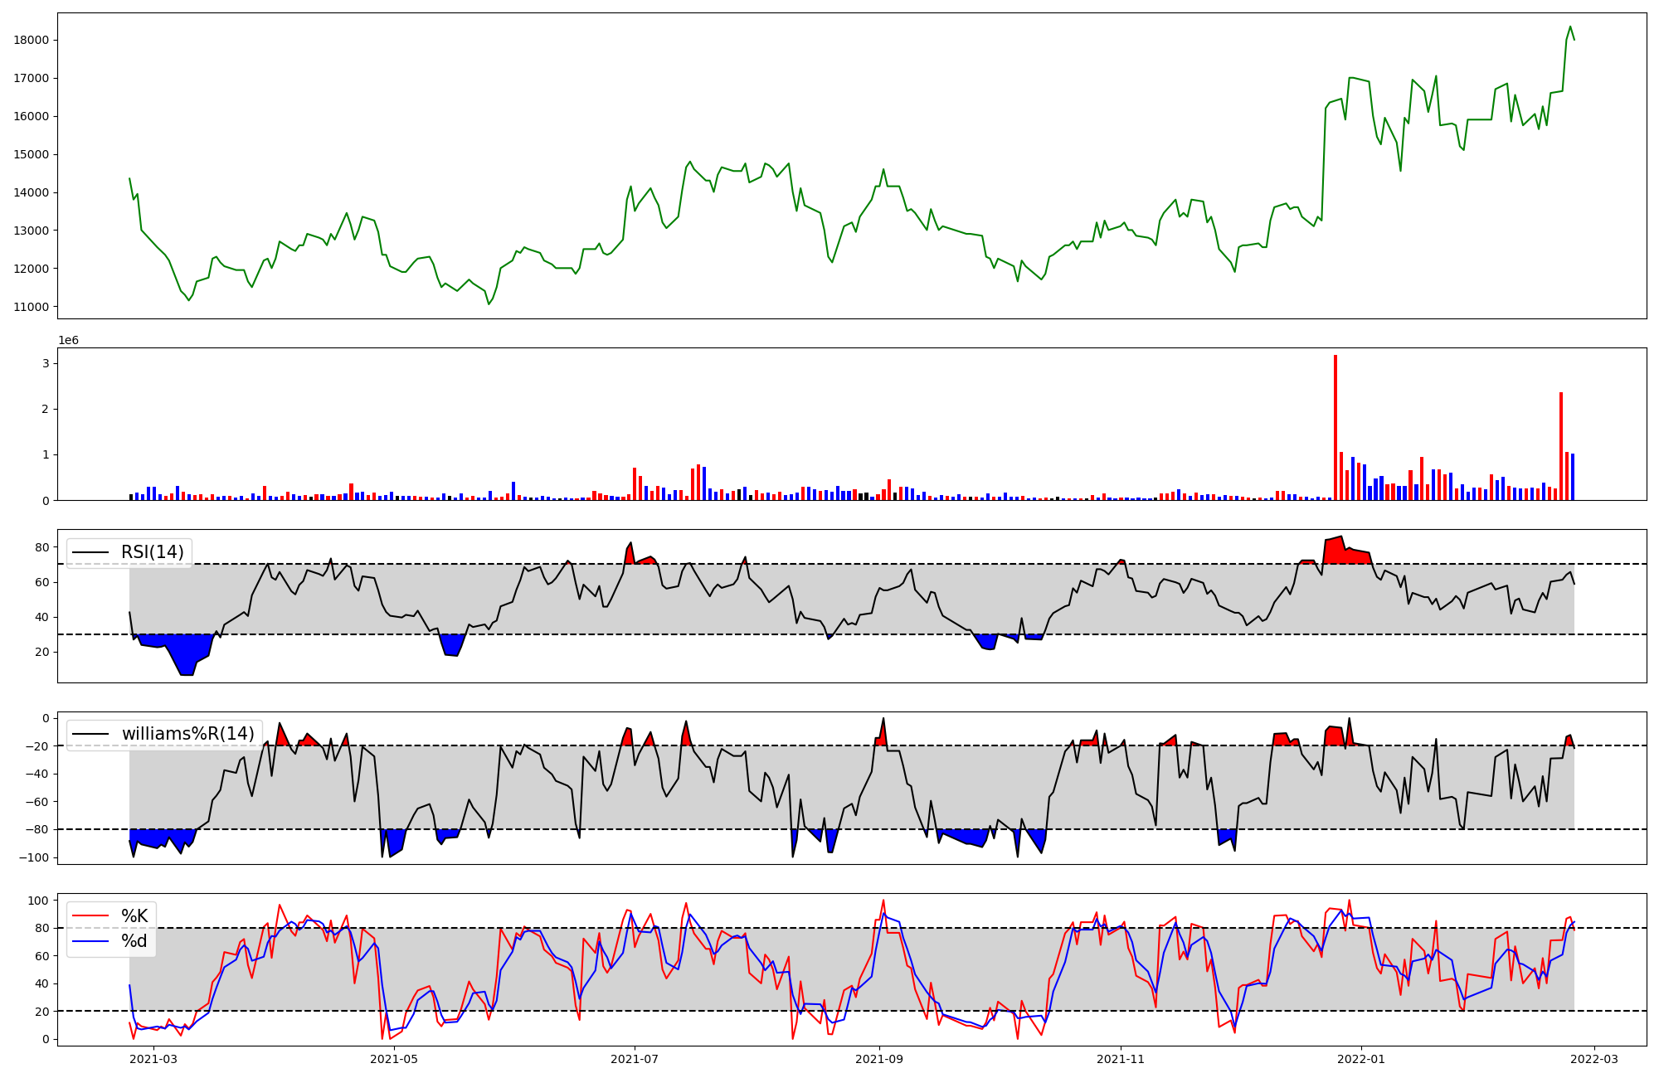Click the 18000 price axis tick label

[x=32, y=40]
